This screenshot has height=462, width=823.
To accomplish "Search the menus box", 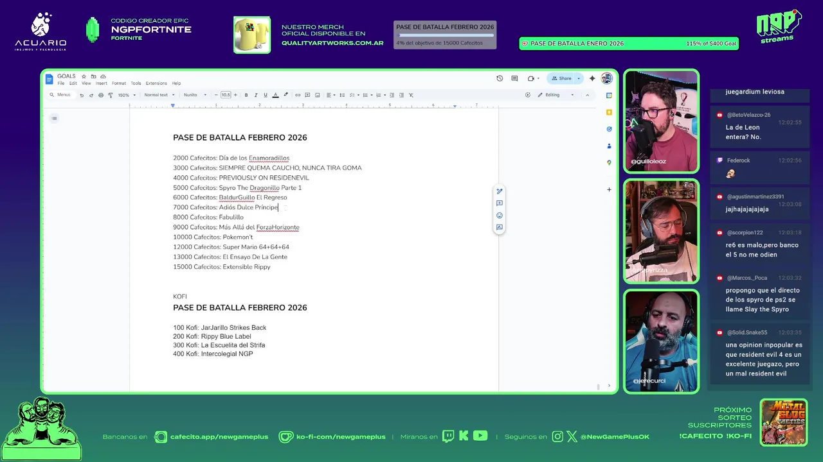I will click(61, 95).
